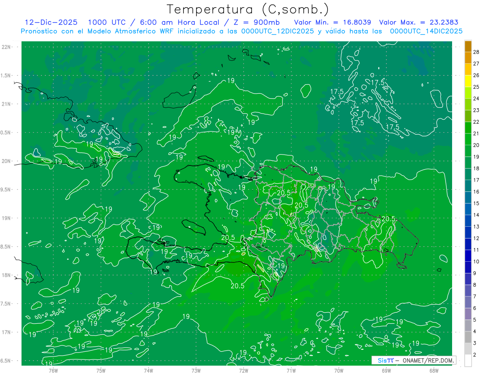This screenshot has width=487, height=376.
Task: Click the 75W longitude axis label
Action: (101, 370)
